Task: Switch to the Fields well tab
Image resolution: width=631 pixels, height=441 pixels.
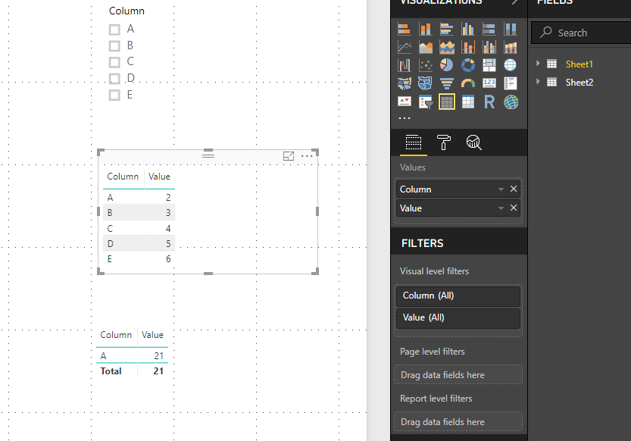Action: (x=414, y=143)
